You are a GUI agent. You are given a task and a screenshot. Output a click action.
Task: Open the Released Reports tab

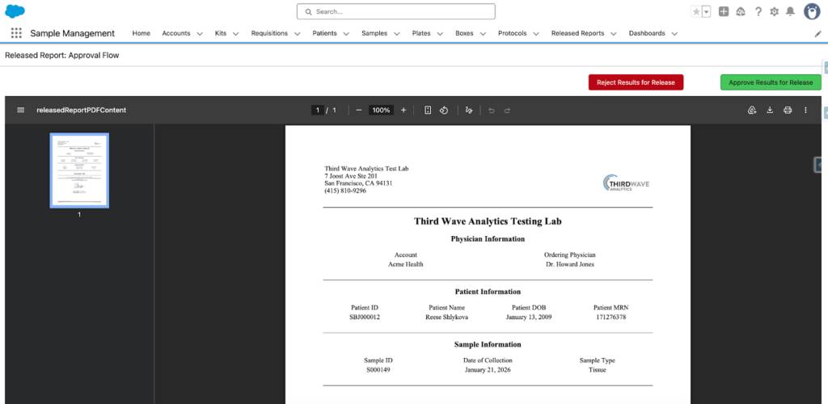click(577, 33)
